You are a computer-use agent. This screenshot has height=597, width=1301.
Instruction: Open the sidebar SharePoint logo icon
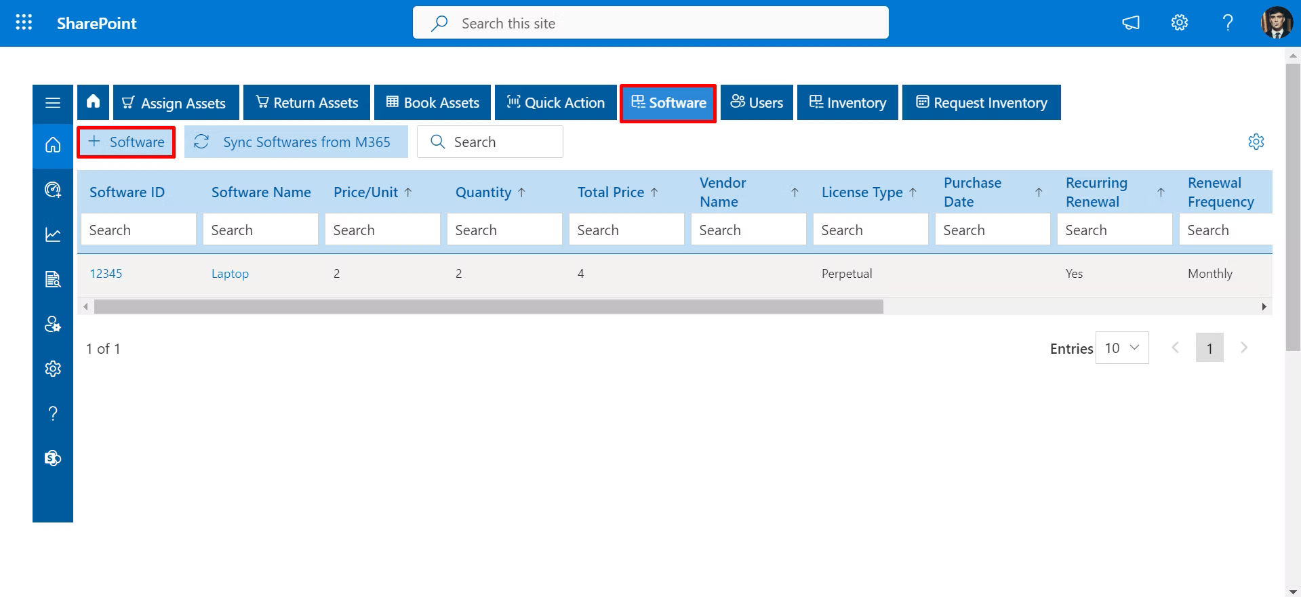coord(53,458)
